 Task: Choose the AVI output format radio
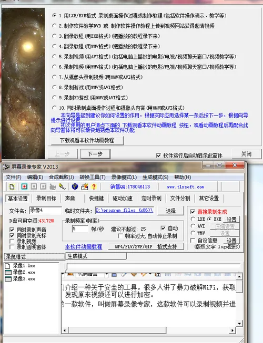193,226
